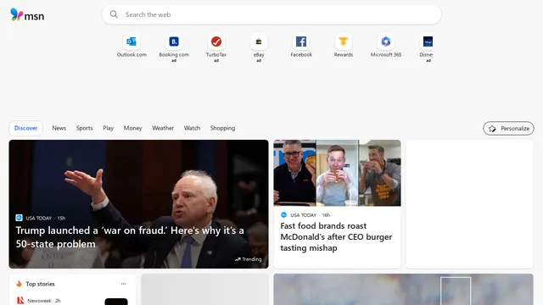Open Trump 'war on fraud' headline
Screen dimensions: 543x305
click(130, 237)
